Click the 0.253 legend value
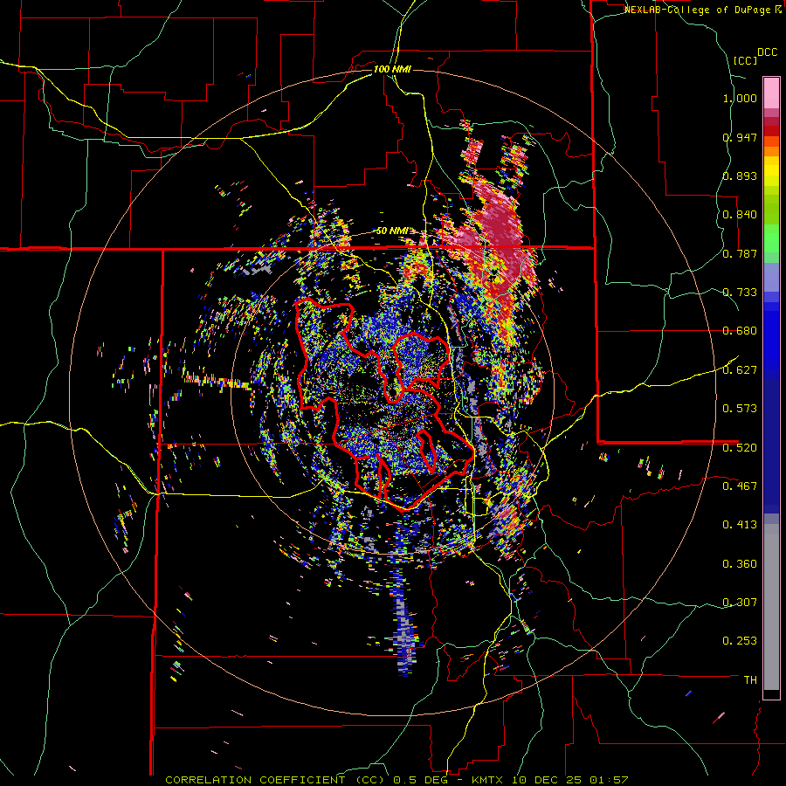The width and height of the screenshot is (786, 786). point(740,641)
